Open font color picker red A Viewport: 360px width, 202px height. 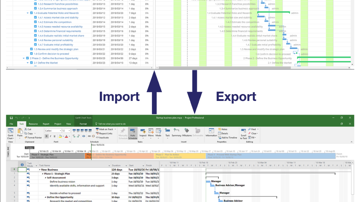click(x=66, y=136)
